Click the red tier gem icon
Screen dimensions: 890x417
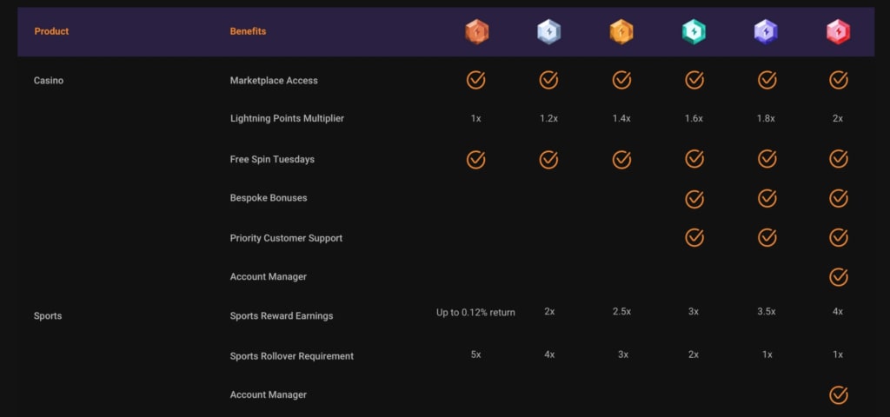(x=839, y=31)
